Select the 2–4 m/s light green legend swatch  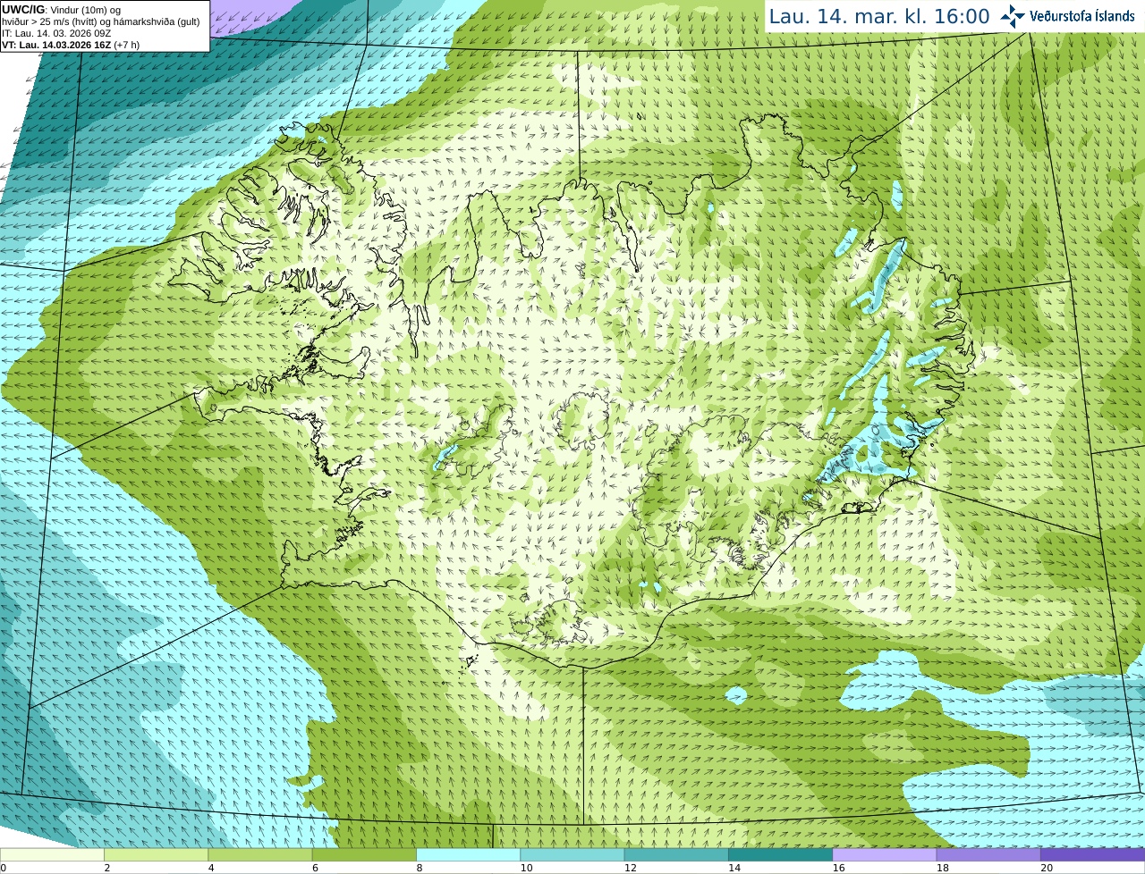157,855
